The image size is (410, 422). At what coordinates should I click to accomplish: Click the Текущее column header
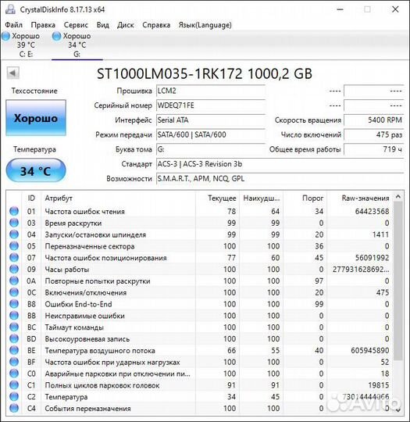click(x=217, y=198)
